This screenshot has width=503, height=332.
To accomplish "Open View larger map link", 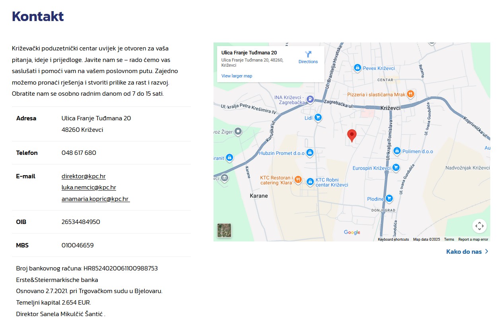I will pyautogui.click(x=237, y=76).
